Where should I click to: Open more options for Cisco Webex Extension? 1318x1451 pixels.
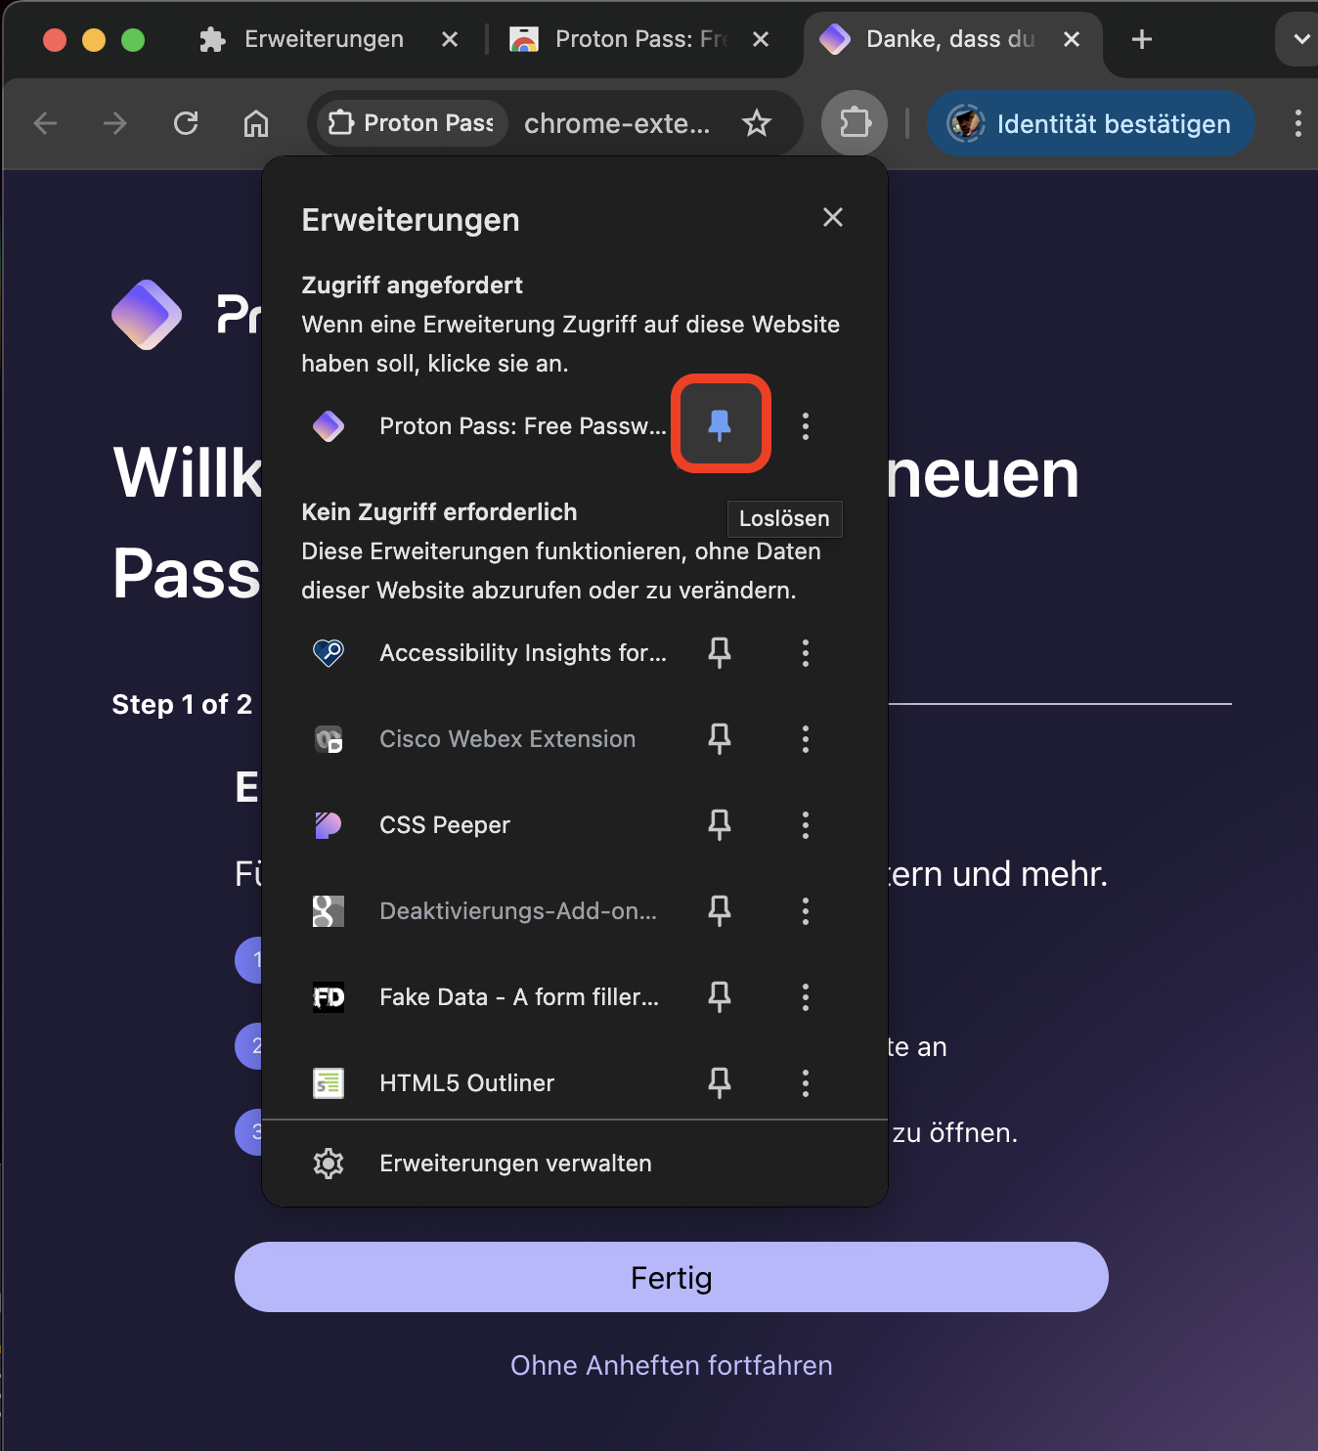[806, 738]
